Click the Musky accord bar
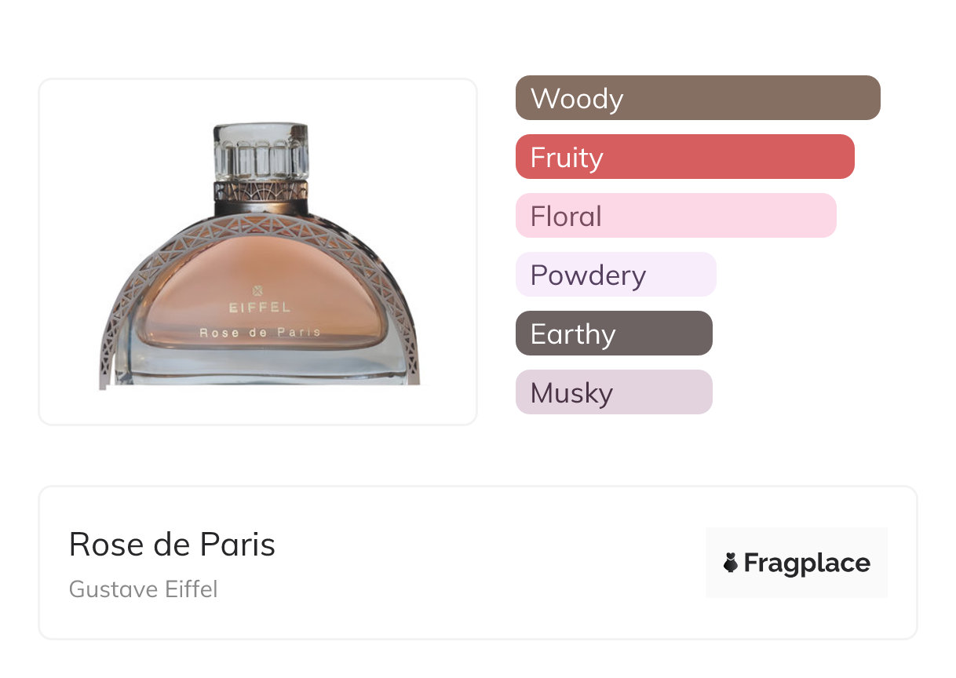956x678 pixels. pos(614,392)
